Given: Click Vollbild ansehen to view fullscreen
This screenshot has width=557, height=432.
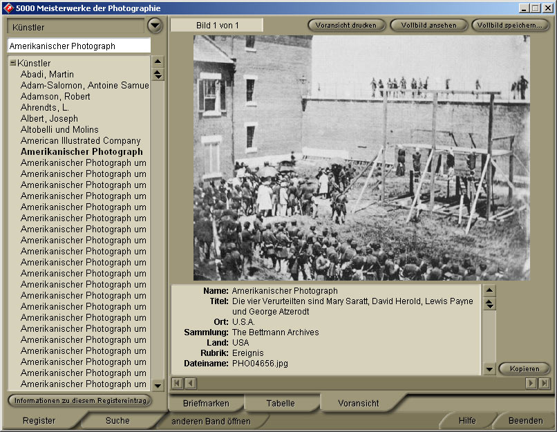Looking at the screenshot, I should [428, 26].
